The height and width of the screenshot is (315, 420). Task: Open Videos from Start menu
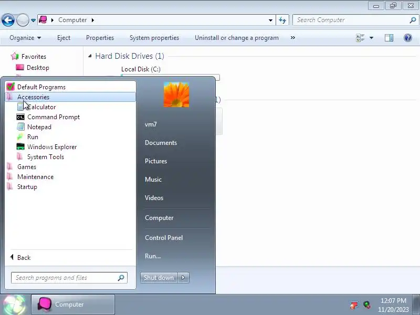click(154, 198)
